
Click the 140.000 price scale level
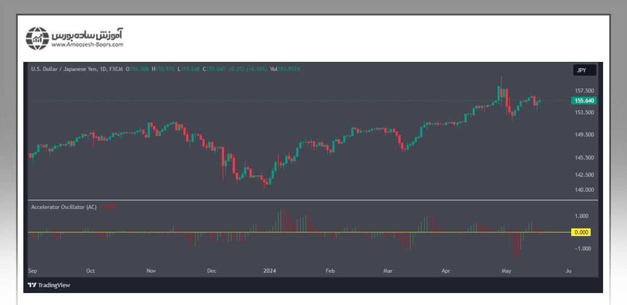coord(584,190)
